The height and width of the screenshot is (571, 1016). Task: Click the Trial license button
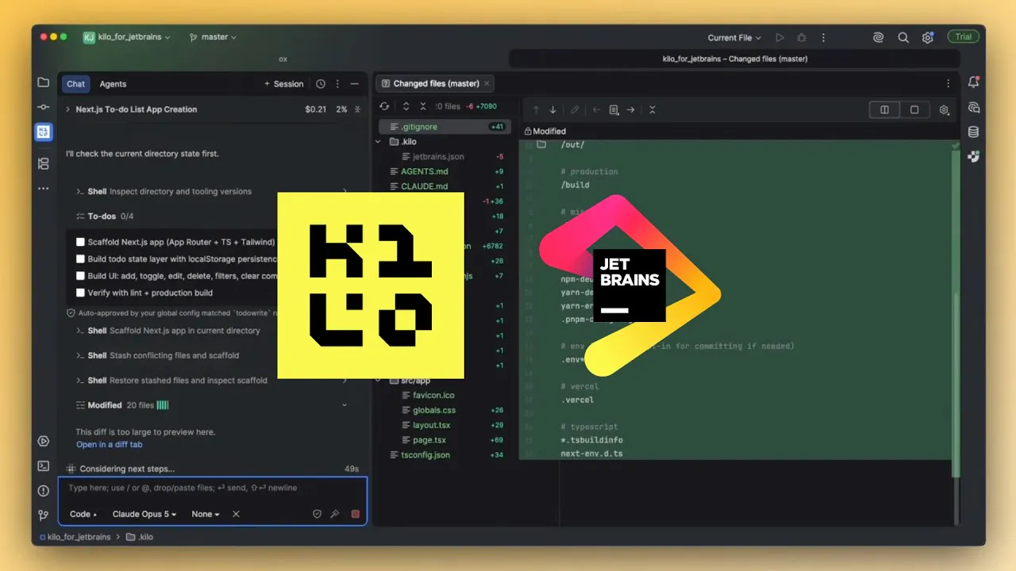tap(964, 37)
